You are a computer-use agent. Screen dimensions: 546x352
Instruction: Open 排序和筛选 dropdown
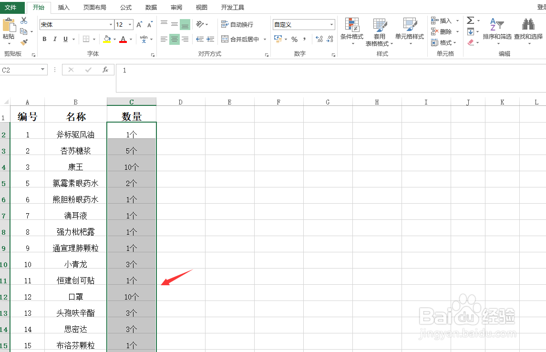(497, 31)
